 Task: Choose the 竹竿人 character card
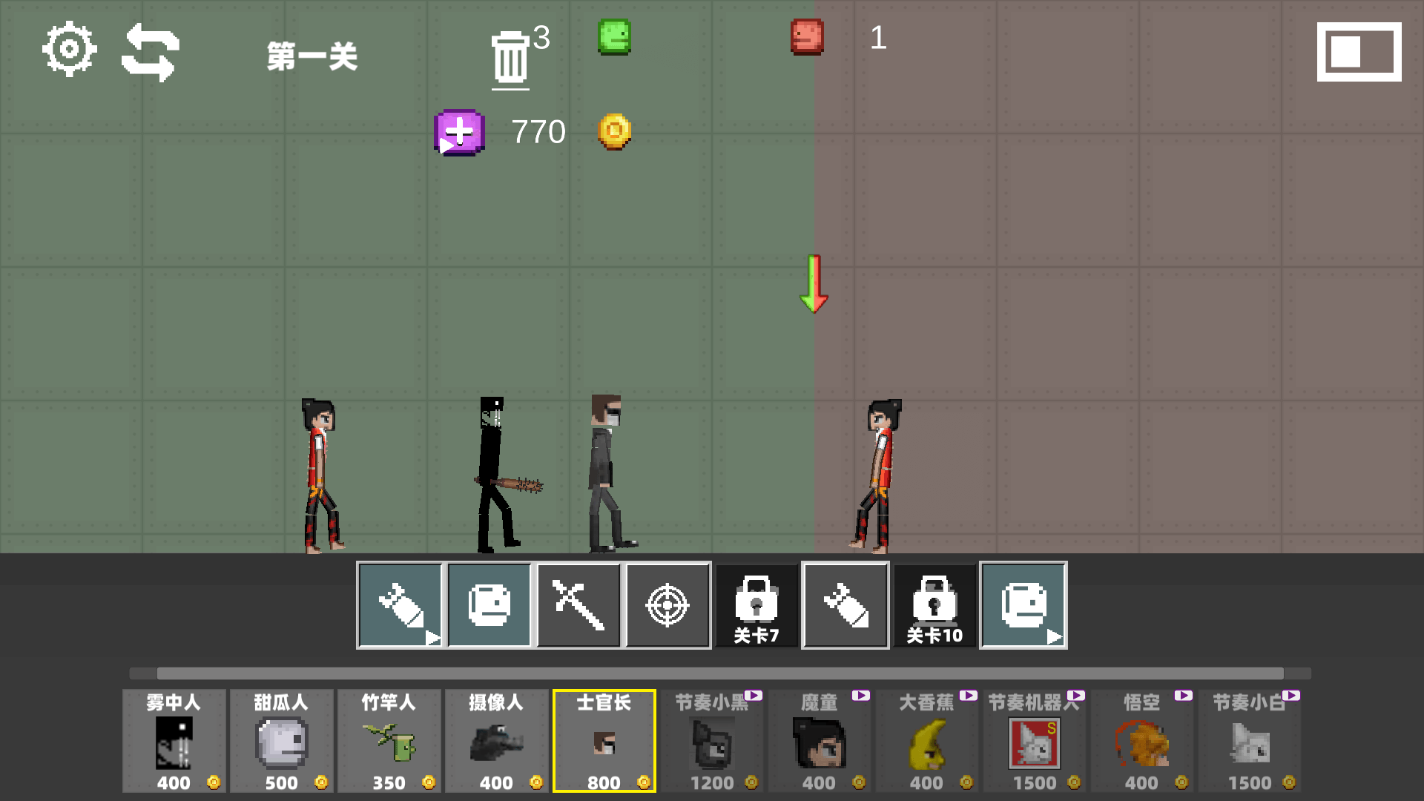click(x=389, y=741)
